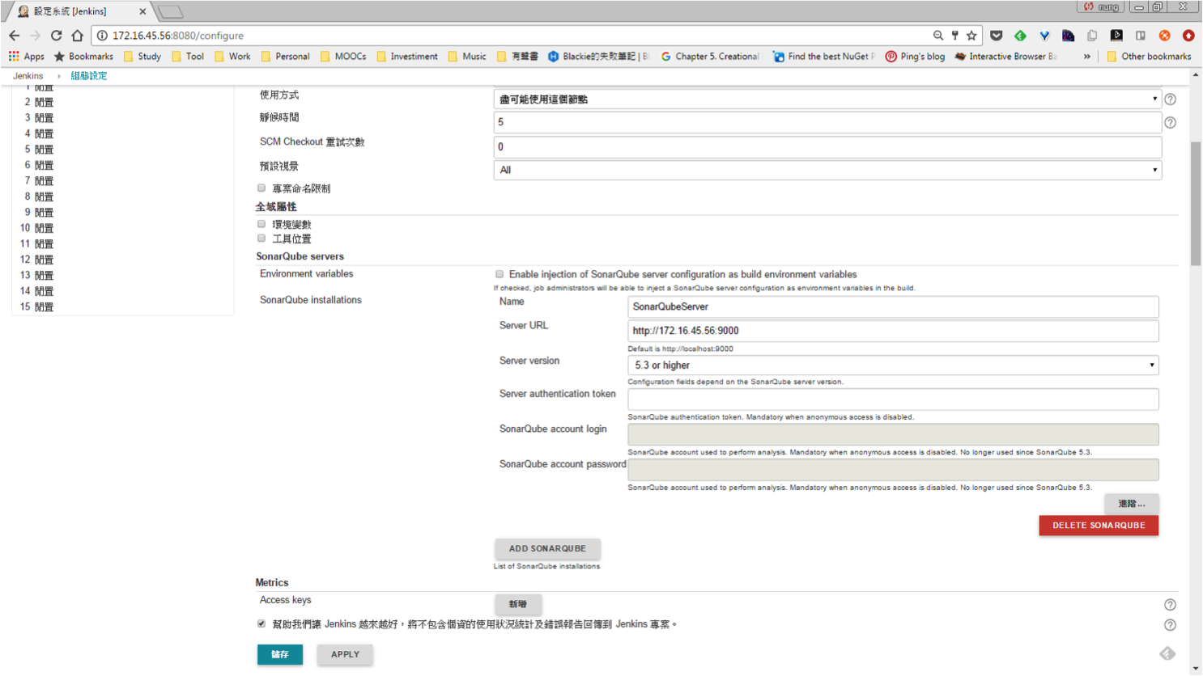Image resolution: width=1203 pixels, height=676 pixels.
Task: Focus the 靜候時間 input field
Action: 827,122
